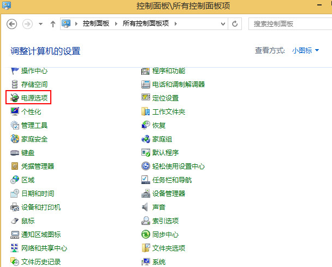This screenshot has width=332, height=267.
Task: Click the 同步中心 sync center icon
Action: [146, 235]
